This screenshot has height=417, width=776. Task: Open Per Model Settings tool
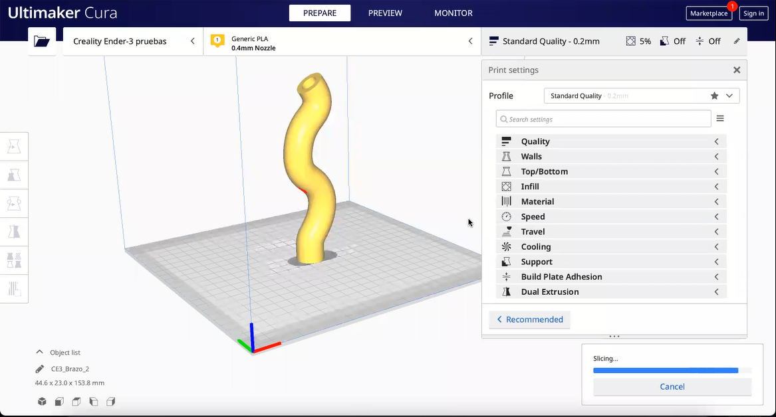point(14,260)
